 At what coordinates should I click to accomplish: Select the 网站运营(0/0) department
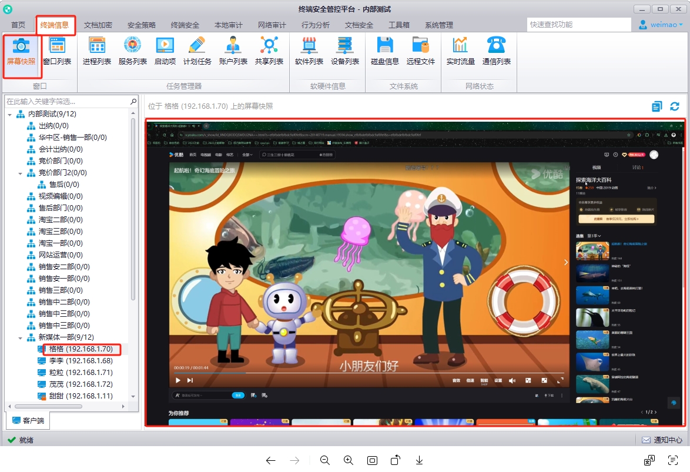[x=61, y=255]
